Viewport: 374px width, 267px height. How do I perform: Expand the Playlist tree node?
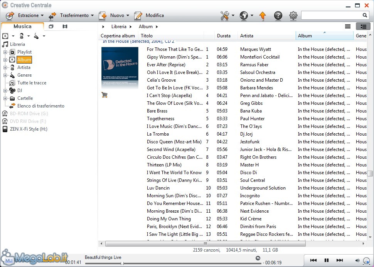coord(5,52)
